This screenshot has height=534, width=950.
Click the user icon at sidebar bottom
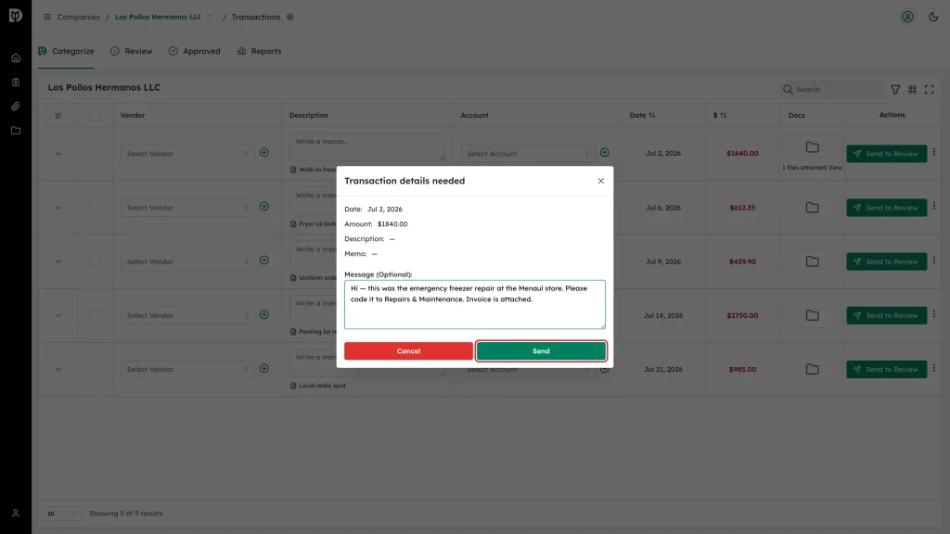click(16, 514)
